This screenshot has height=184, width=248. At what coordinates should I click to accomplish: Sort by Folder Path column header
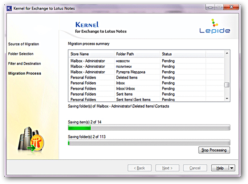(x=137, y=54)
